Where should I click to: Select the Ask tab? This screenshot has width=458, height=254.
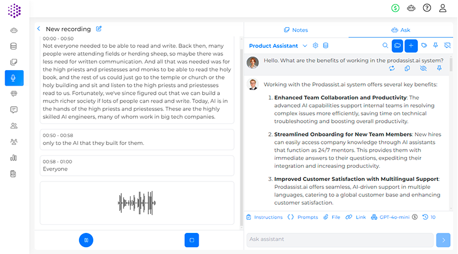click(401, 30)
